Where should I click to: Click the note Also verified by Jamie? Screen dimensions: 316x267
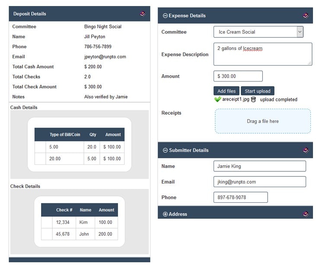click(x=106, y=97)
